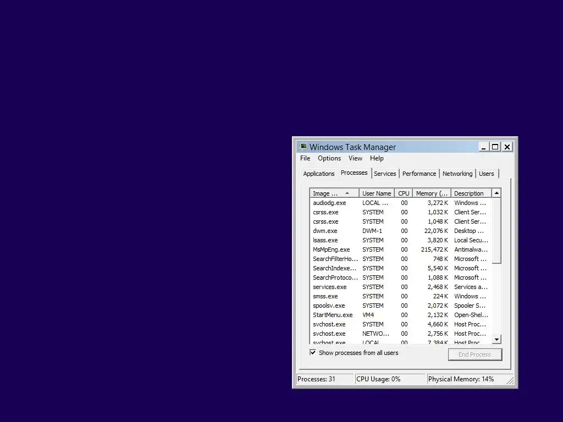Click the CPU Usage: 0% status entry
This screenshot has width=563, height=422.
click(390, 379)
